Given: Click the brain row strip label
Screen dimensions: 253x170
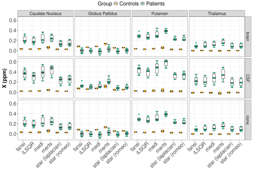Looking at the screenshot, I should pyautogui.click(x=248, y=36).
